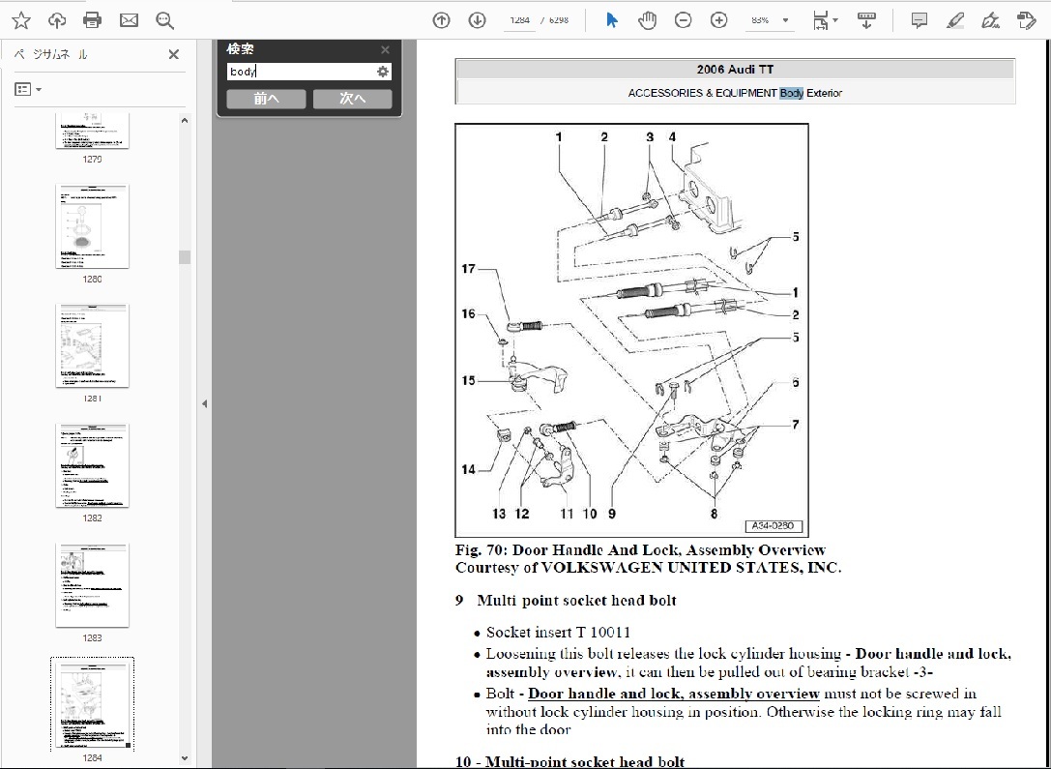Click the bookmark star icon

pyautogui.click(x=20, y=20)
